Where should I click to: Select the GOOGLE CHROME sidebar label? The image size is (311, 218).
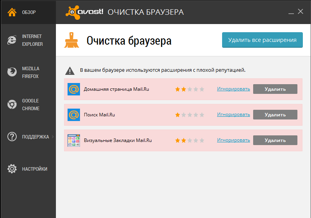(31, 105)
